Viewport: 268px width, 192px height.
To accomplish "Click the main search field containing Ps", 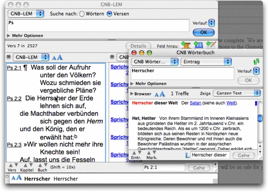I will 98,25.
